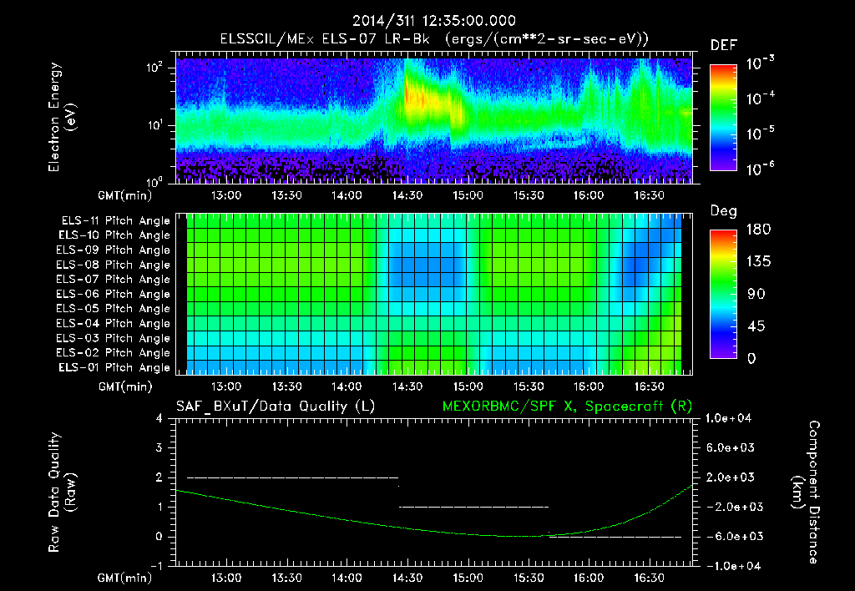Click the data quality line at level 0
This screenshot has height=591, width=855.
pyautogui.click(x=615, y=537)
